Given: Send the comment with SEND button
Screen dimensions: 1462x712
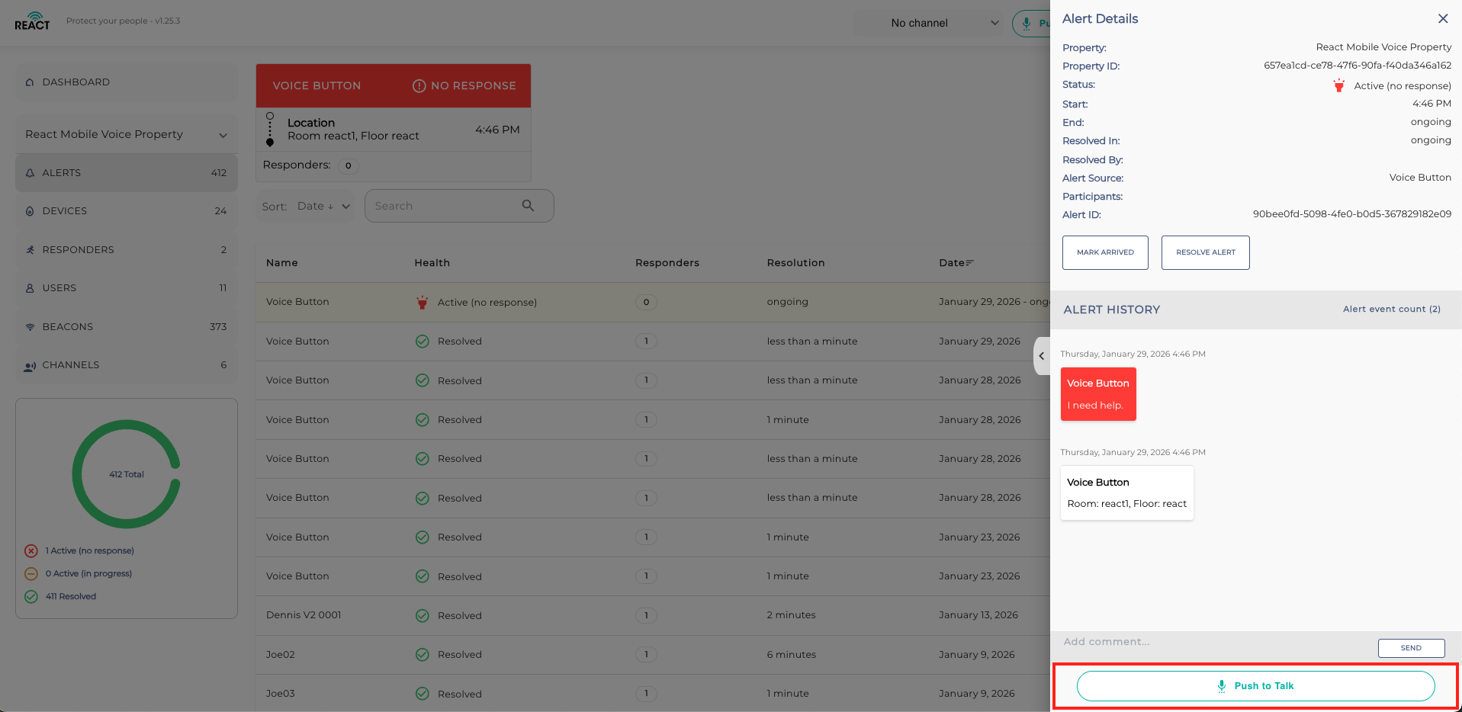Looking at the screenshot, I should pos(1412,648).
